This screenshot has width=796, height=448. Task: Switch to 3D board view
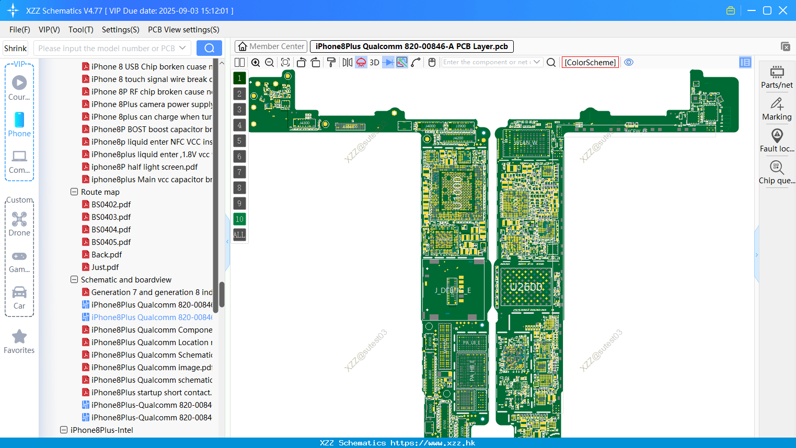[x=374, y=63]
